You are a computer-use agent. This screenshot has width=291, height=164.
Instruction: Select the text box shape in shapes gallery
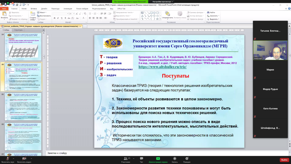(142, 13)
